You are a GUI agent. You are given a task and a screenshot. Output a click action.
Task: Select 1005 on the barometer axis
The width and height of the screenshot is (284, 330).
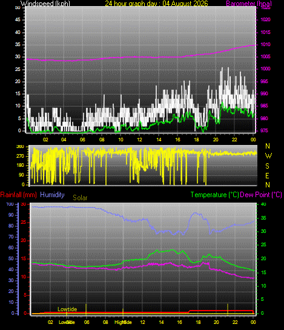tap(265, 57)
